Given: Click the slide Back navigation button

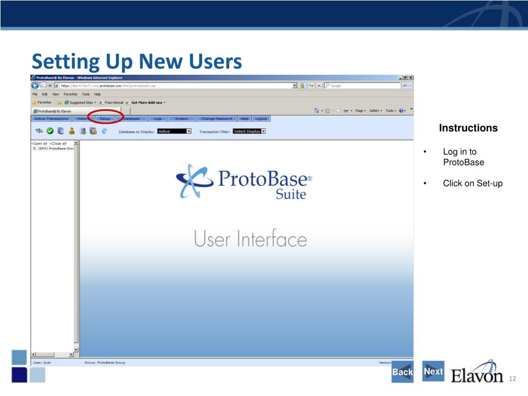Looking at the screenshot, I should [x=402, y=372].
